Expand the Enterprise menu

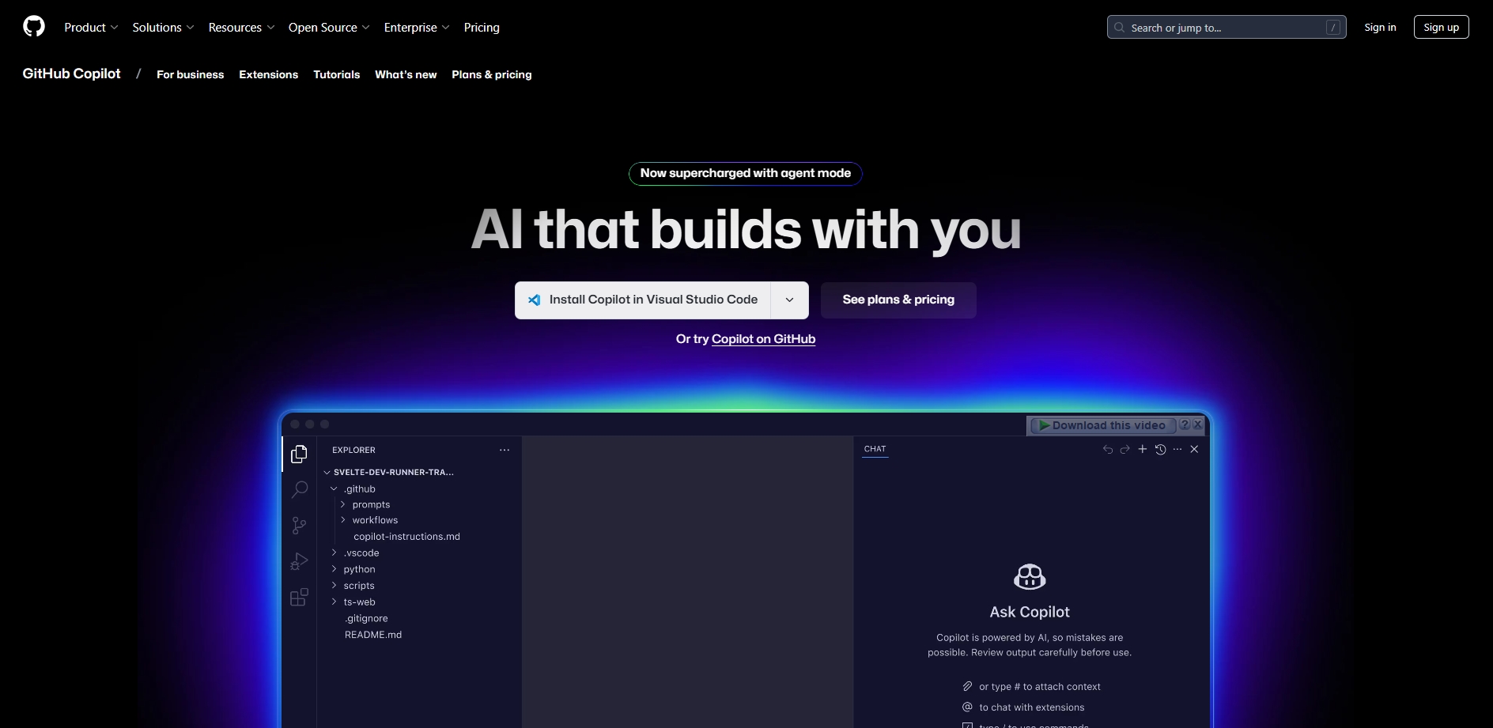(x=417, y=27)
